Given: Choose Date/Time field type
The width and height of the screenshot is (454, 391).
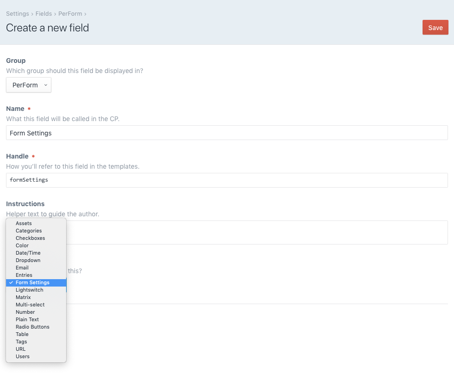Looking at the screenshot, I should coord(28,253).
